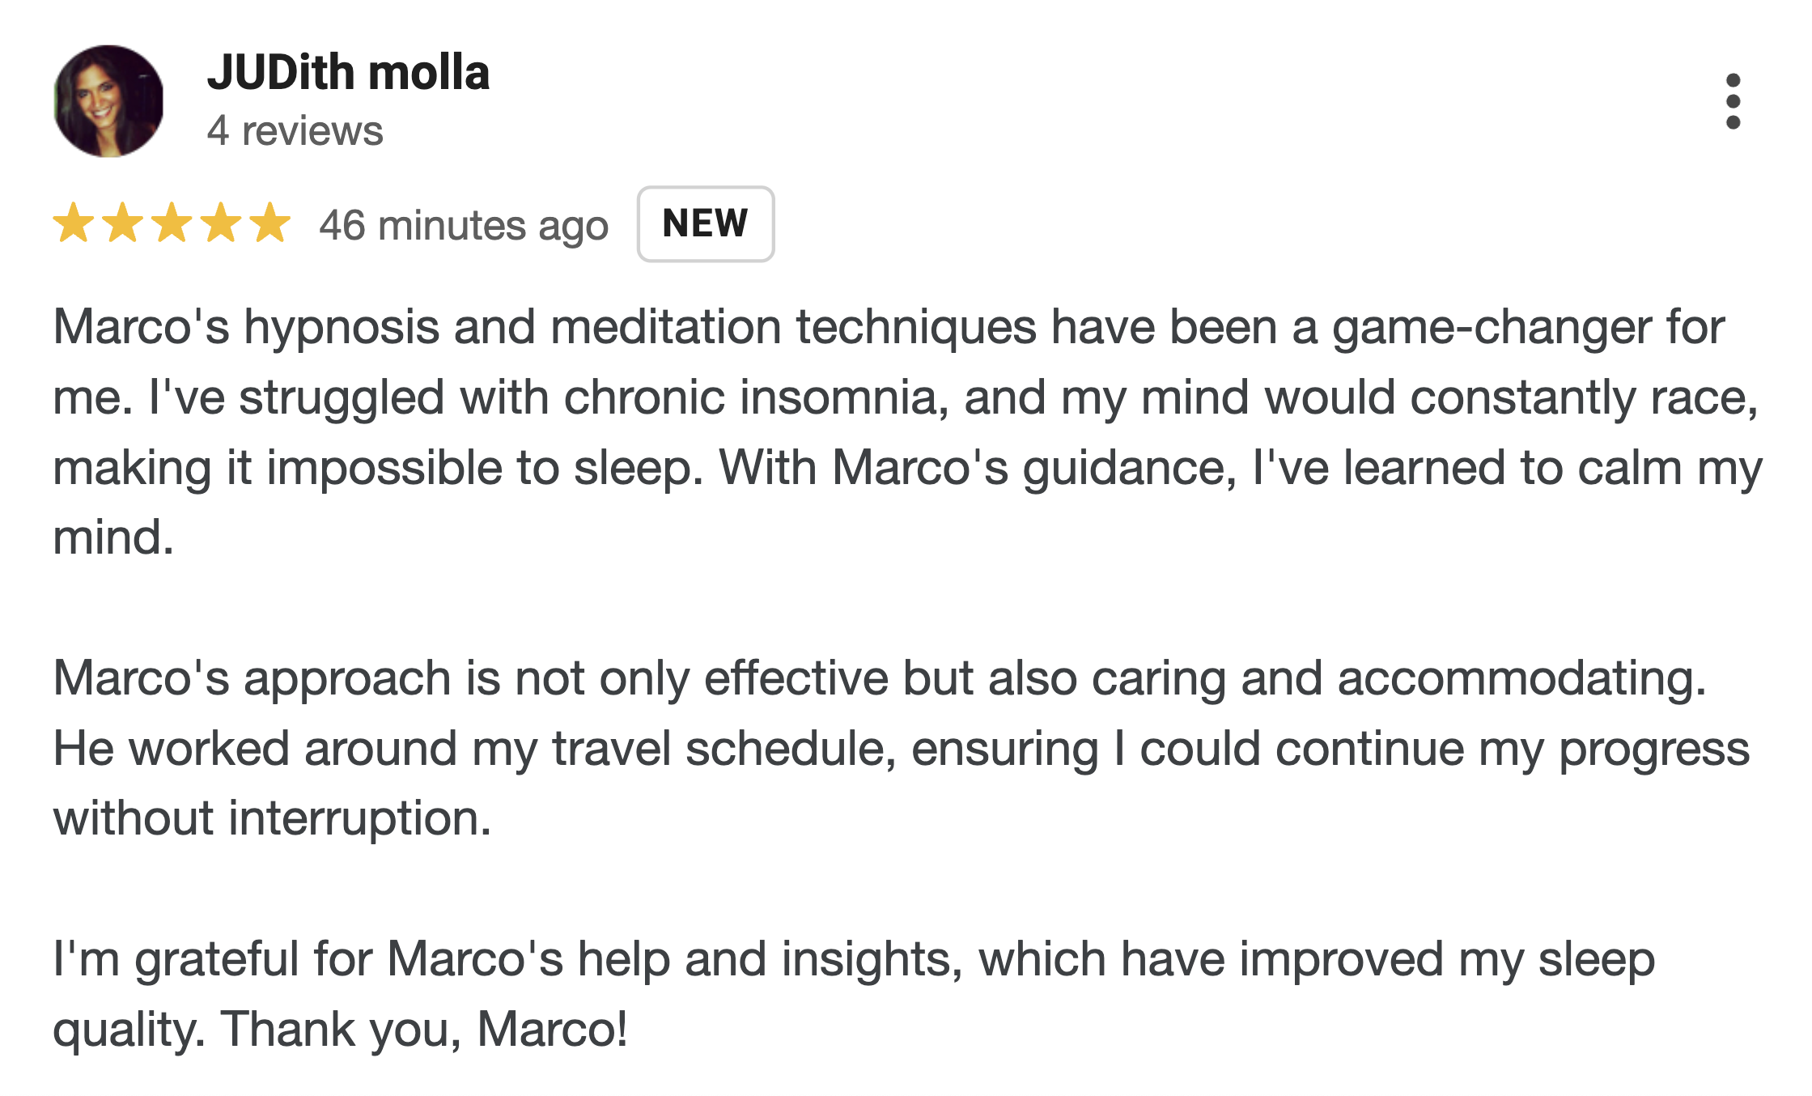Click the middle (third) rating star
This screenshot has width=1812, height=1096.
pyautogui.click(x=172, y=223)
